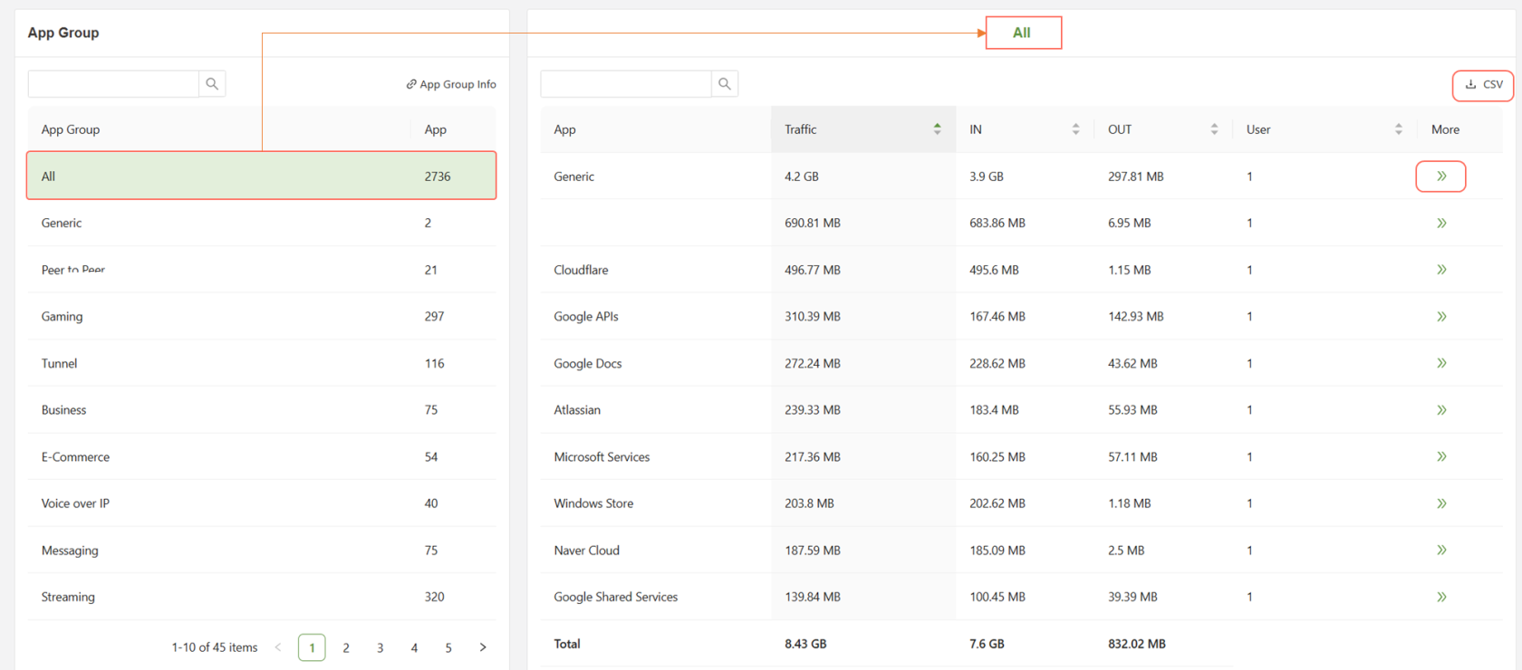Select the Streaming app group row
The image size is (1522, 670).
click(68, 598)
